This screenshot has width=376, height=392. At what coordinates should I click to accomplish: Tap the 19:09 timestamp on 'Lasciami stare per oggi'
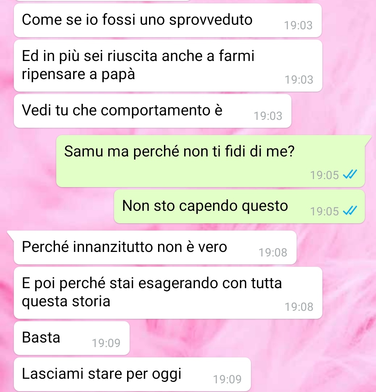click(227, 379)
